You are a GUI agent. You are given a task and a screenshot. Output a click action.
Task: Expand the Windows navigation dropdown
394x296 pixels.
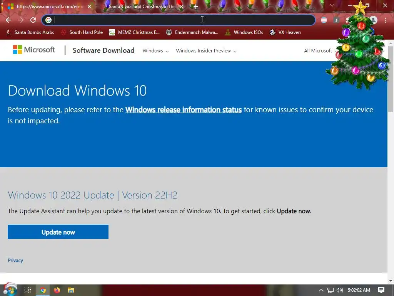[x=155, y=51]
